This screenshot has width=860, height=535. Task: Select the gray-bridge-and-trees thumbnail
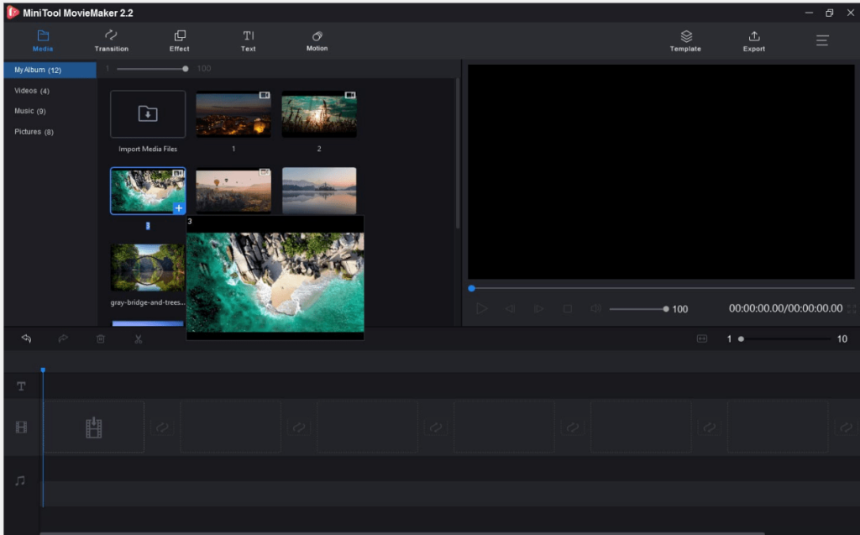point(147,267)
